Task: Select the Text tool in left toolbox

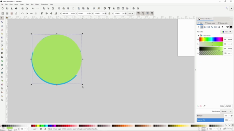Action: click(x=2, y=57)
